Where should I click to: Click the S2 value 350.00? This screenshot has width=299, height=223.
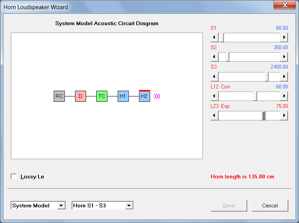pos(280,47)
